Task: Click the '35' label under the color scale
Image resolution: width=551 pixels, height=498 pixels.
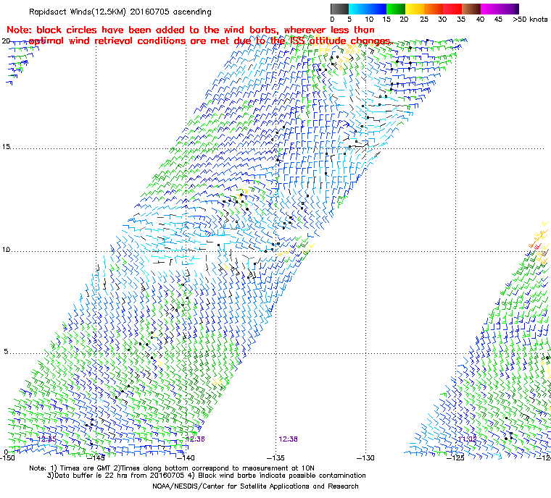Action: pyautogui.click(x=461, y=20)
